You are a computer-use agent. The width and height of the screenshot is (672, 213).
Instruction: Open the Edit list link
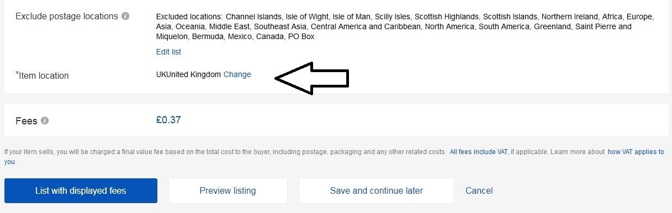coord(168,52)
